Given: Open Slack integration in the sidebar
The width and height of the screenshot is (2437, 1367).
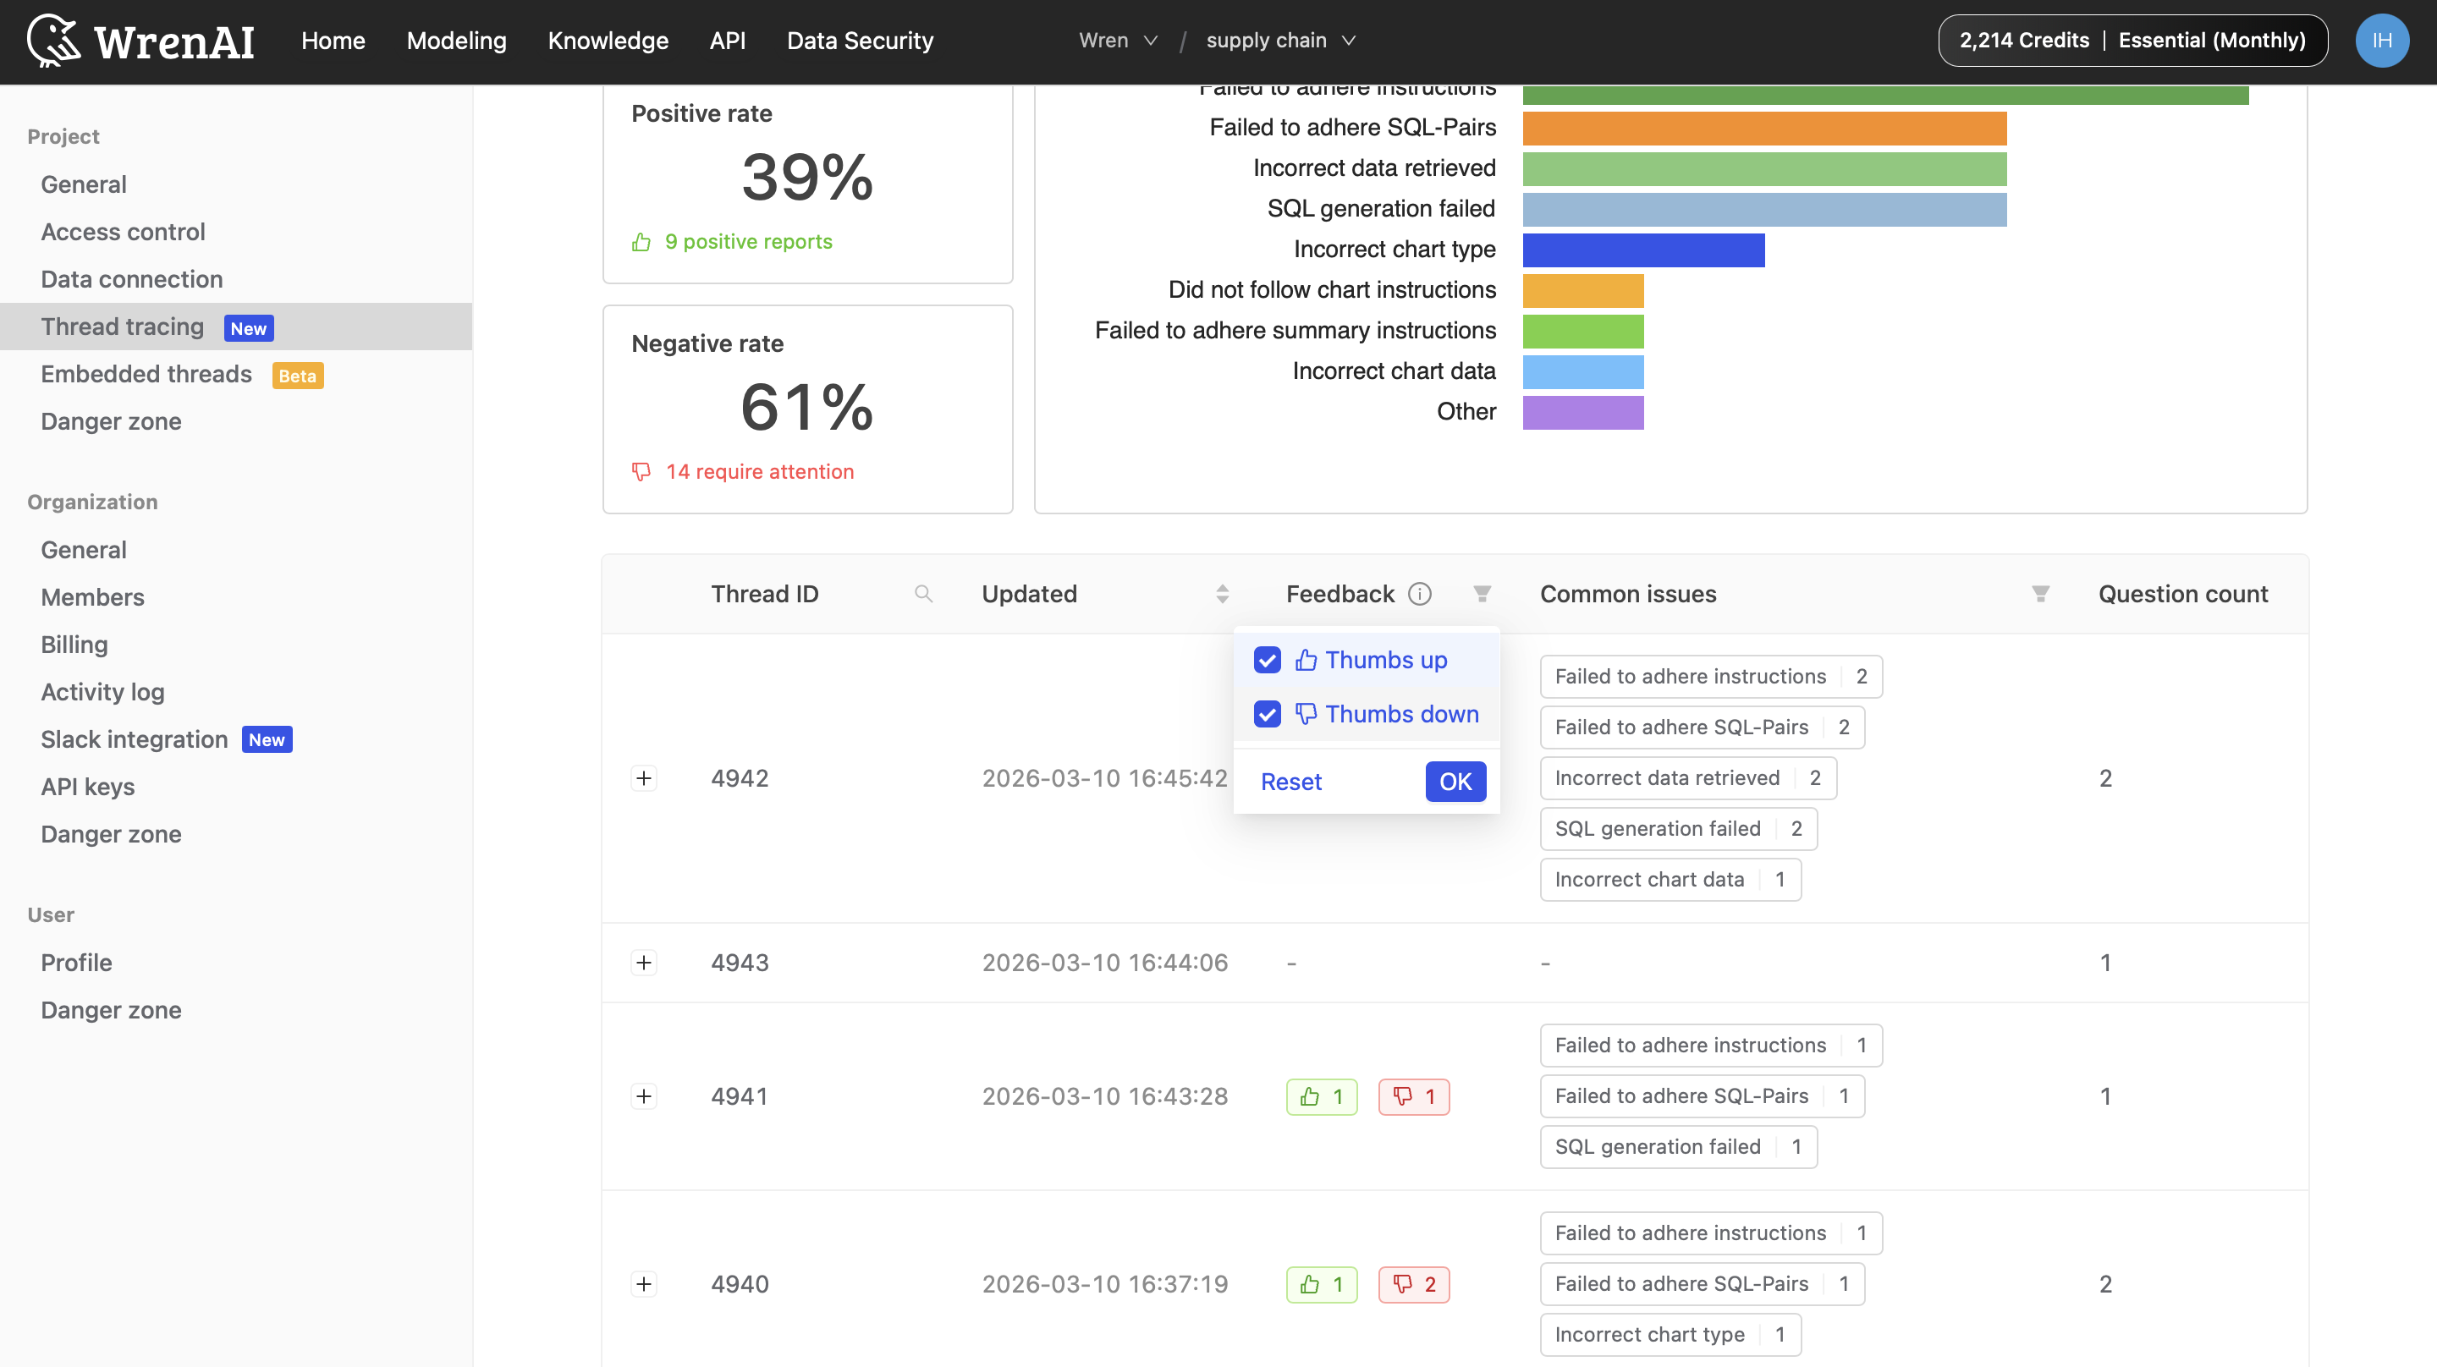Looking at the screenshot, I should (133, 738).
